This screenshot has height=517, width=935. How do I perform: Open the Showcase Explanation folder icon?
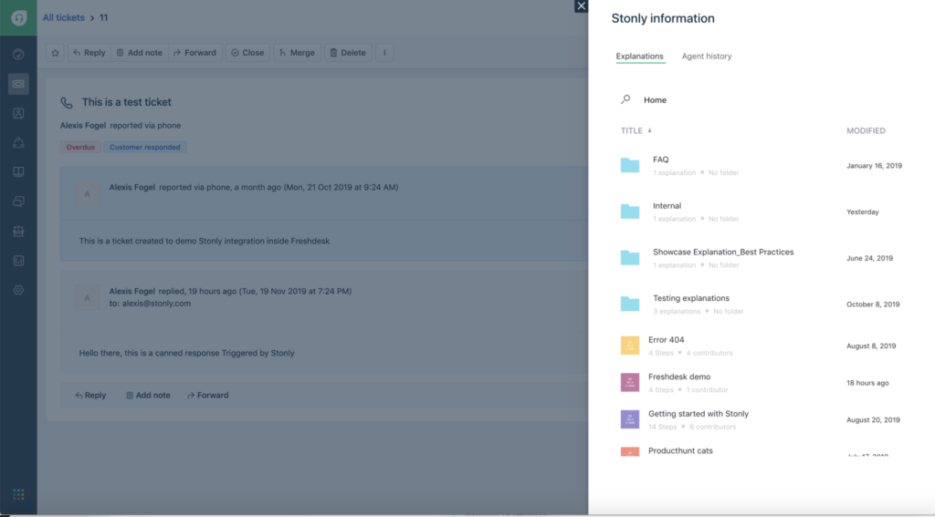[x=630, y=257]
